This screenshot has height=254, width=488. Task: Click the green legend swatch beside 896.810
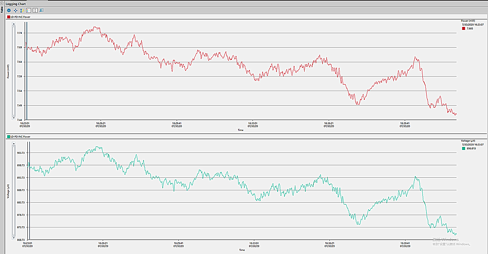[x=463, y=149]
